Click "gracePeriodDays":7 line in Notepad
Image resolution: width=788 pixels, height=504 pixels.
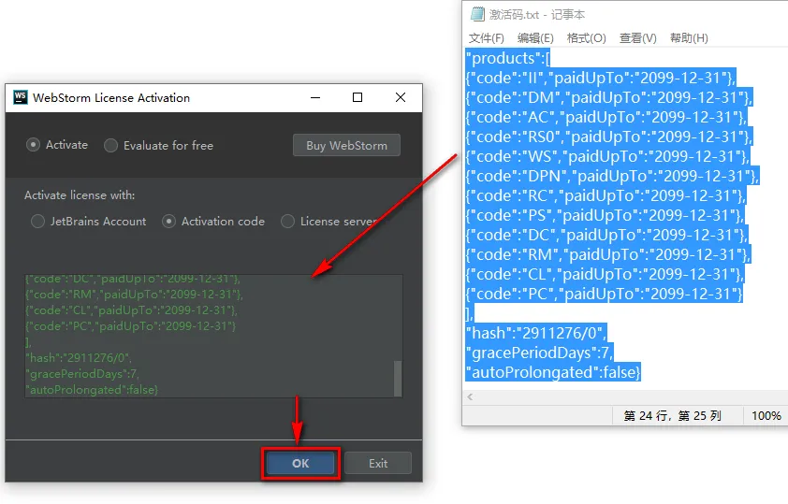(x=540, y=353)
